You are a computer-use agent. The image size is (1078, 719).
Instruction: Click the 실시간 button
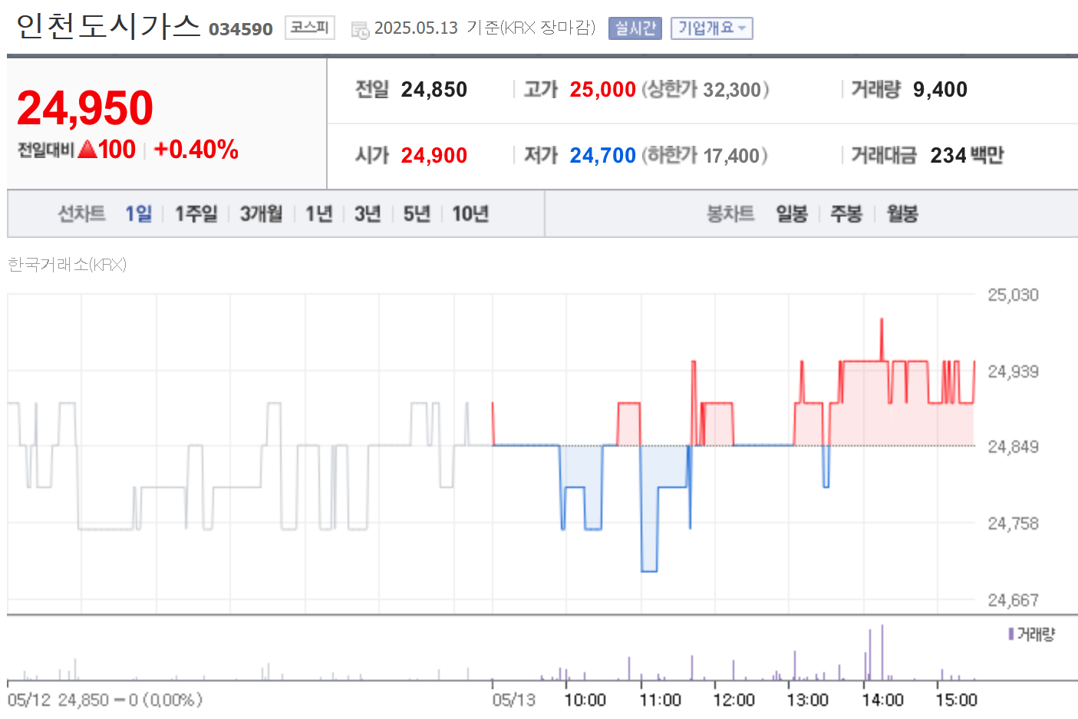coord(635,28)
